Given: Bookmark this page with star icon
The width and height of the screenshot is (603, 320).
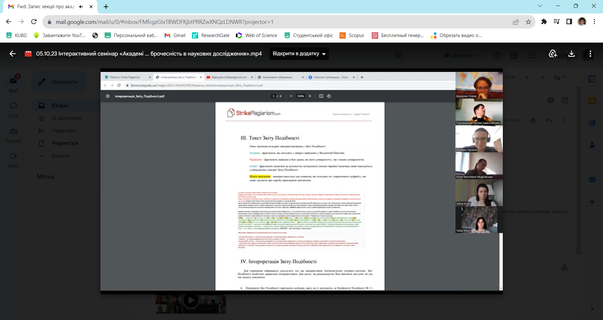Looking at the screenshot, I should (528, 22).
